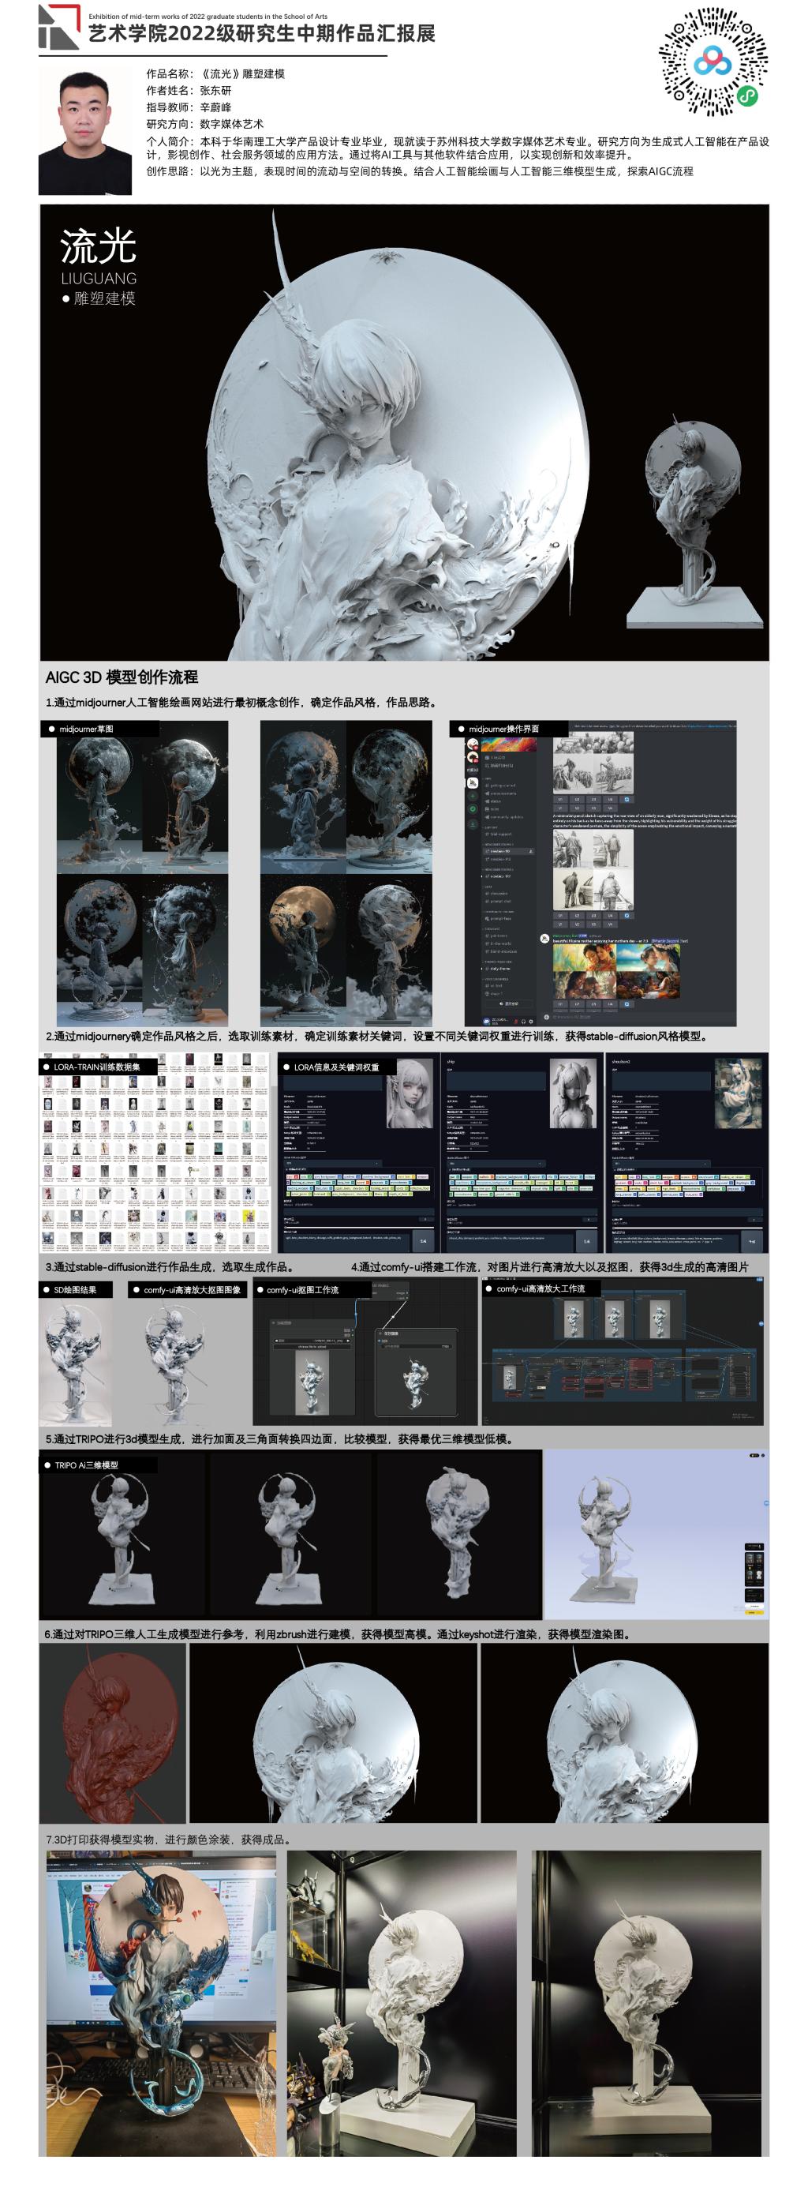Click U1 below the elderly man car sketches
Screen dimensions: 808x2194
coord(560,916)
